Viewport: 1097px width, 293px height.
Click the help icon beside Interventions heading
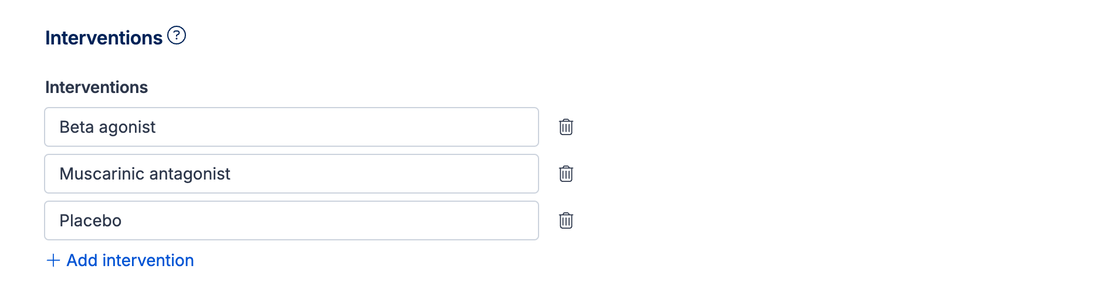177,36
